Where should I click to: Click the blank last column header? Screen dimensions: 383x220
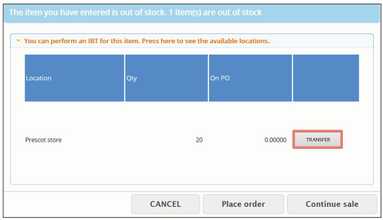click(x=326, y=78)
